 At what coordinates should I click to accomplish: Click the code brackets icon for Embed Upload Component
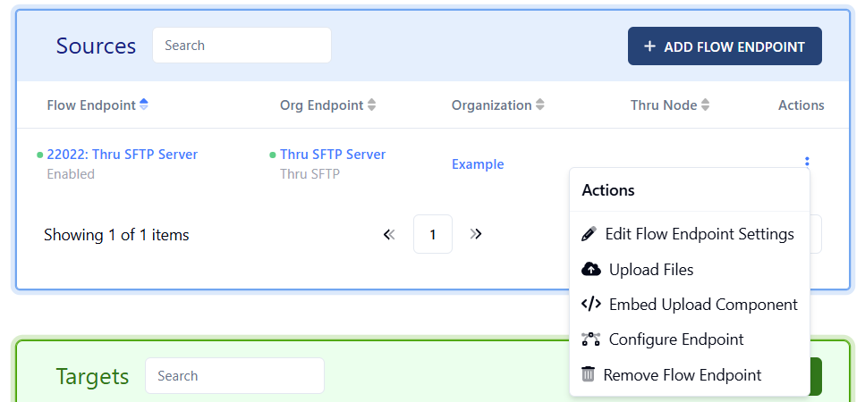coord(590,304)
